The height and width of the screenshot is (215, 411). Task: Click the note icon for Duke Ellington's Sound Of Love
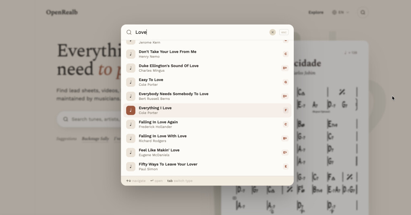pos(131,68)
